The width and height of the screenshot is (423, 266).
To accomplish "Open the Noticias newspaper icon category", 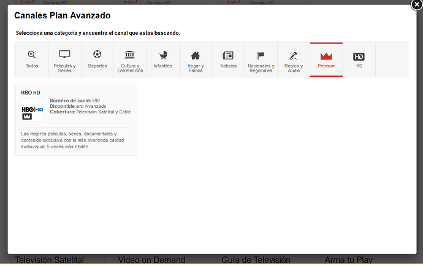I will (228, 56).
